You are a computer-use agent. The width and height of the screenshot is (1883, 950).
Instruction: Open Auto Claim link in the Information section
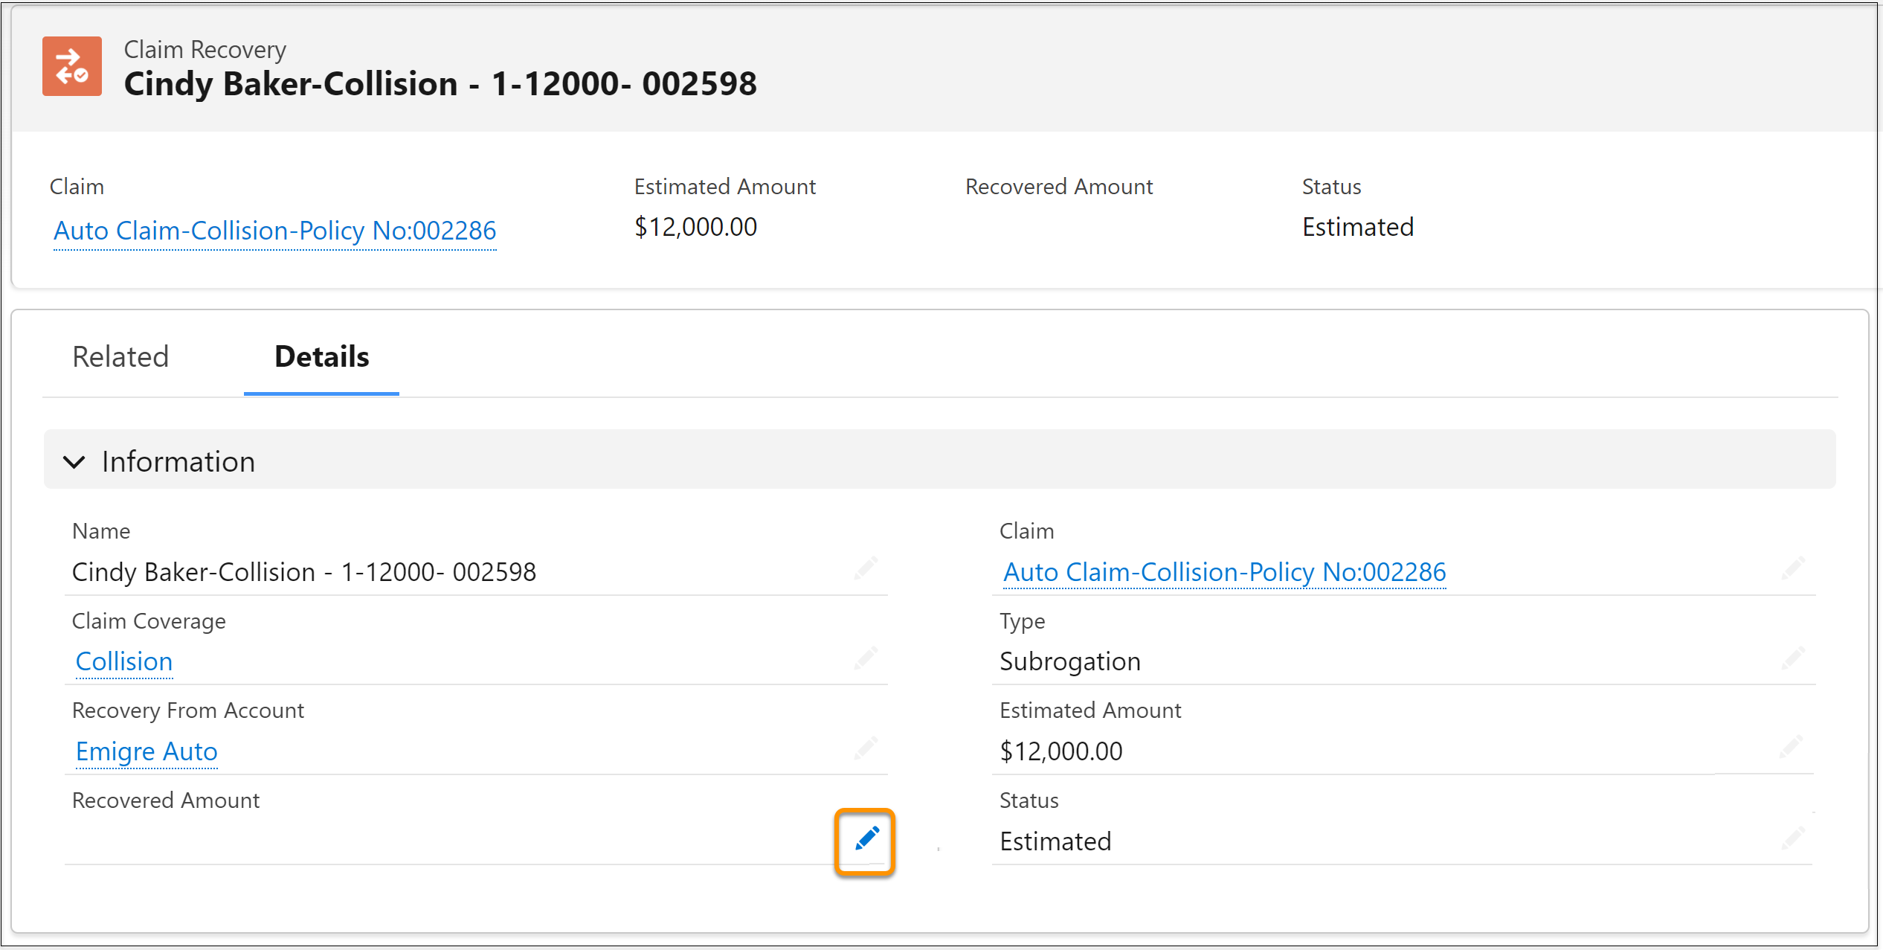click(1224, 572)
